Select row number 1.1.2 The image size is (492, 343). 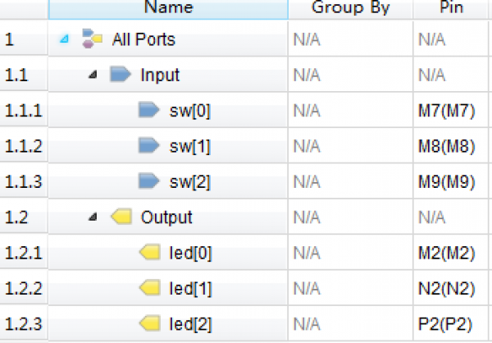coord(24,146)
